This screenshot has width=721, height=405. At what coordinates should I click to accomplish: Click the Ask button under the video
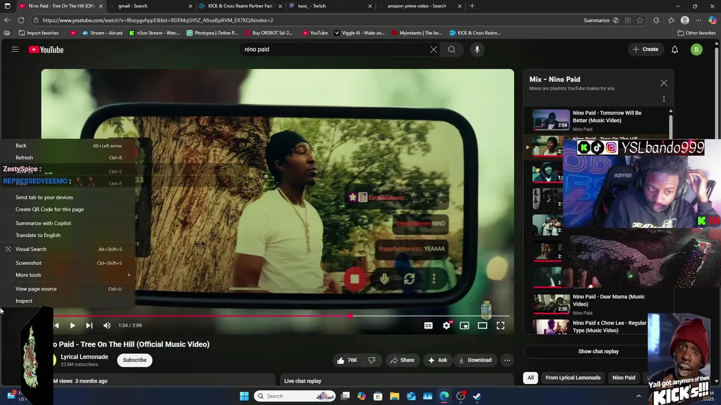pyautogui.click(x=438, y=360)
